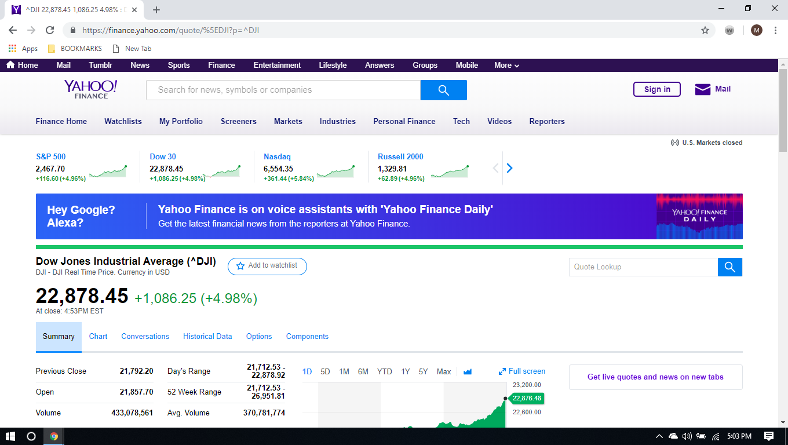Switch to the Chart tab

[98, 337]
